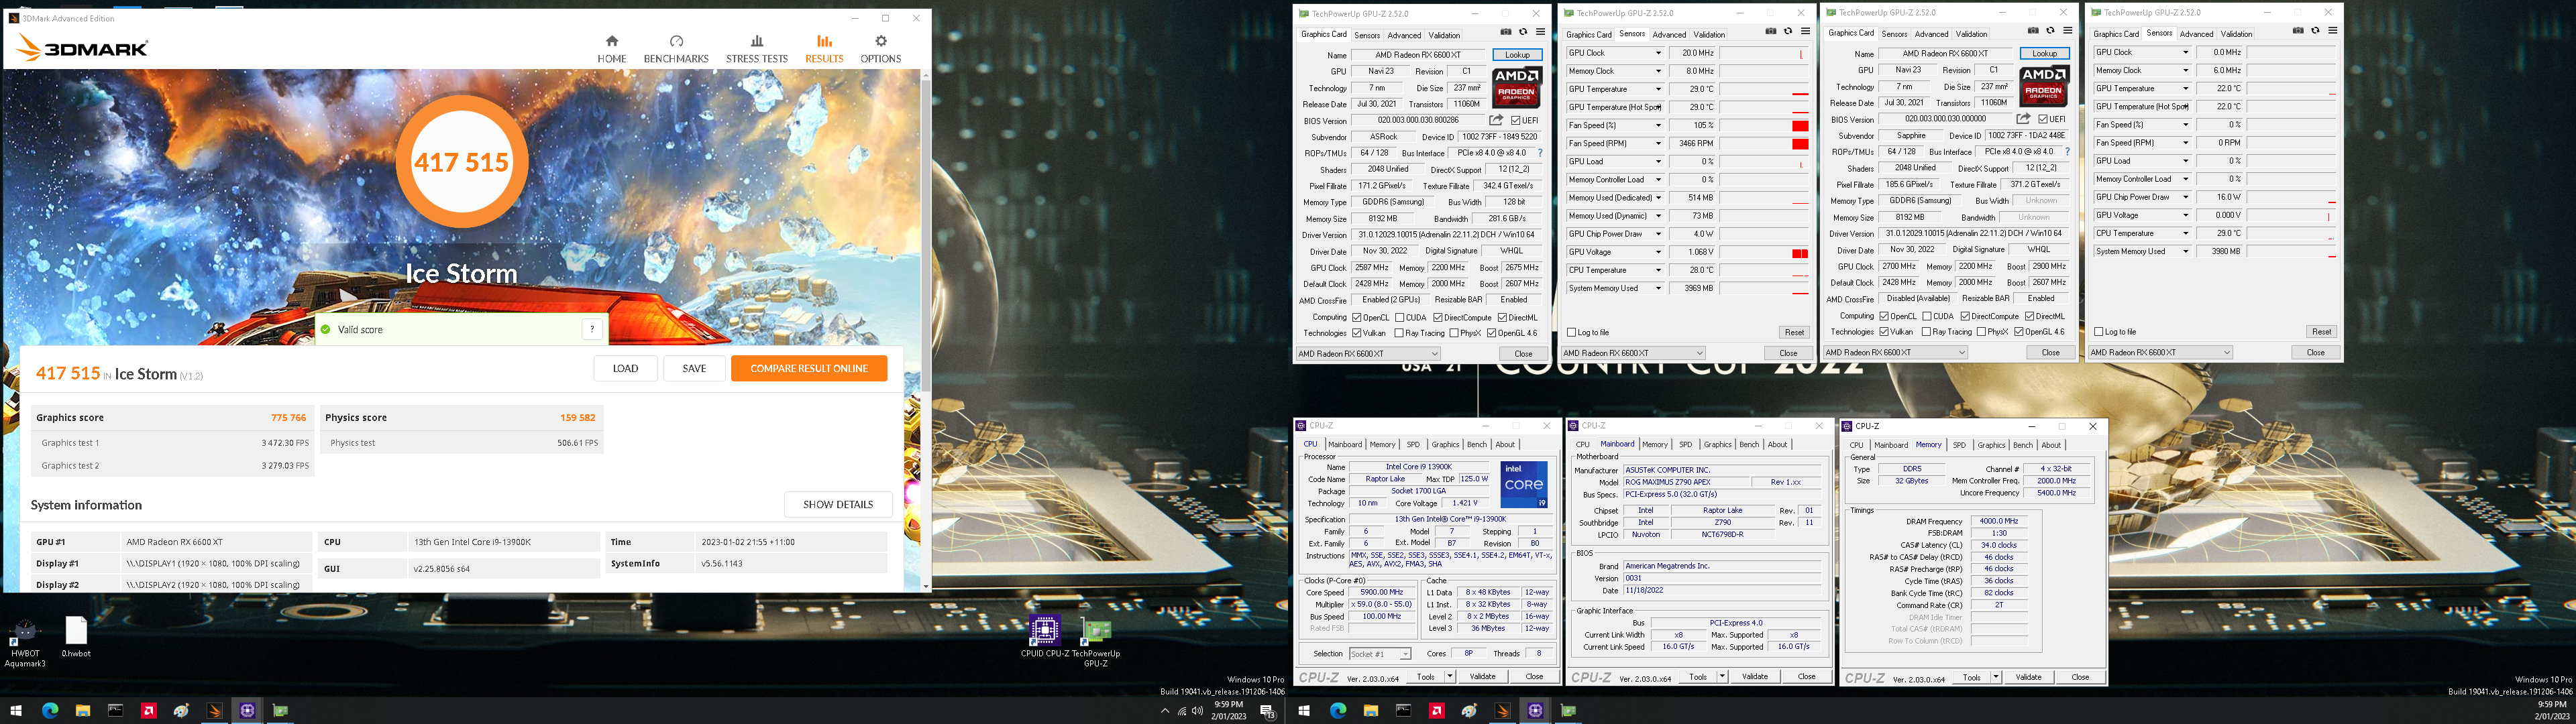Select the 0.hwbot file on desktop
Image resolution: width=2576 pixels, height=724 pixels.
[x=76, y=637]
